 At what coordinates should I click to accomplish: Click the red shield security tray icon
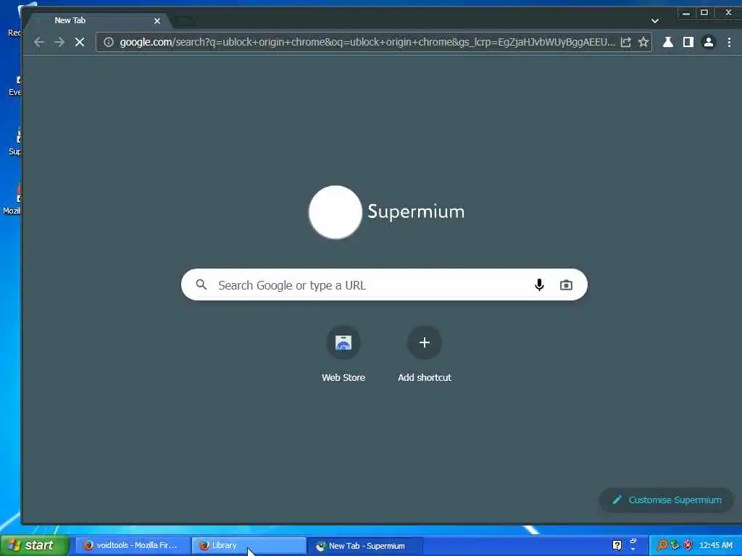point(688,545)
